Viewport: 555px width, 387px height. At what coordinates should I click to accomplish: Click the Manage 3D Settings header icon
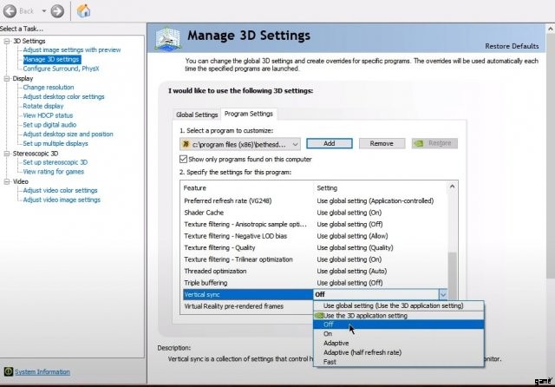(171, 38)
